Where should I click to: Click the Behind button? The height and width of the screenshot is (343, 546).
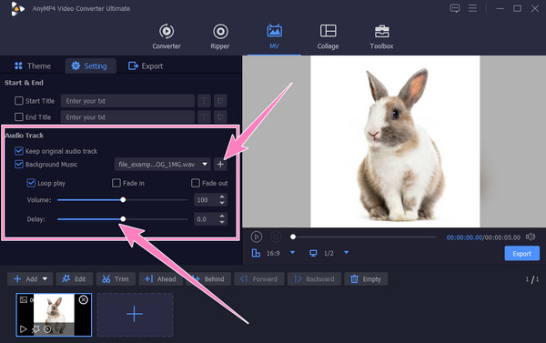(208, 279)
